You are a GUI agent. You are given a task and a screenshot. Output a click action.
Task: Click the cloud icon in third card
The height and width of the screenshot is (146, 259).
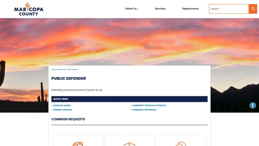pos(181,144)
